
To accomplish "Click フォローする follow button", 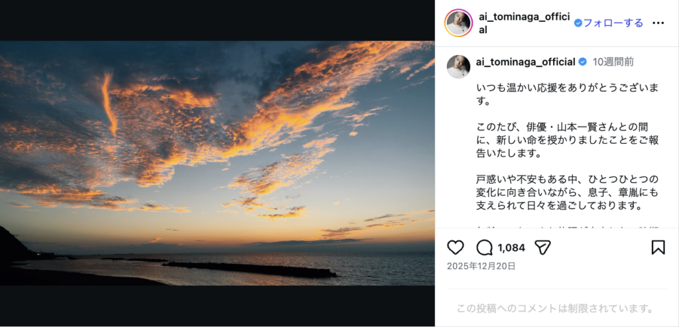I will [613, 23].
